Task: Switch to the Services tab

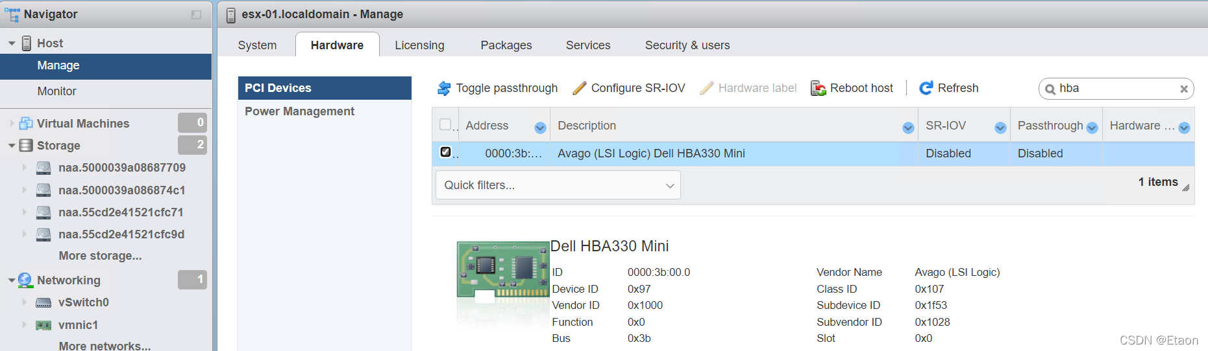Action: tap(588, 45)
